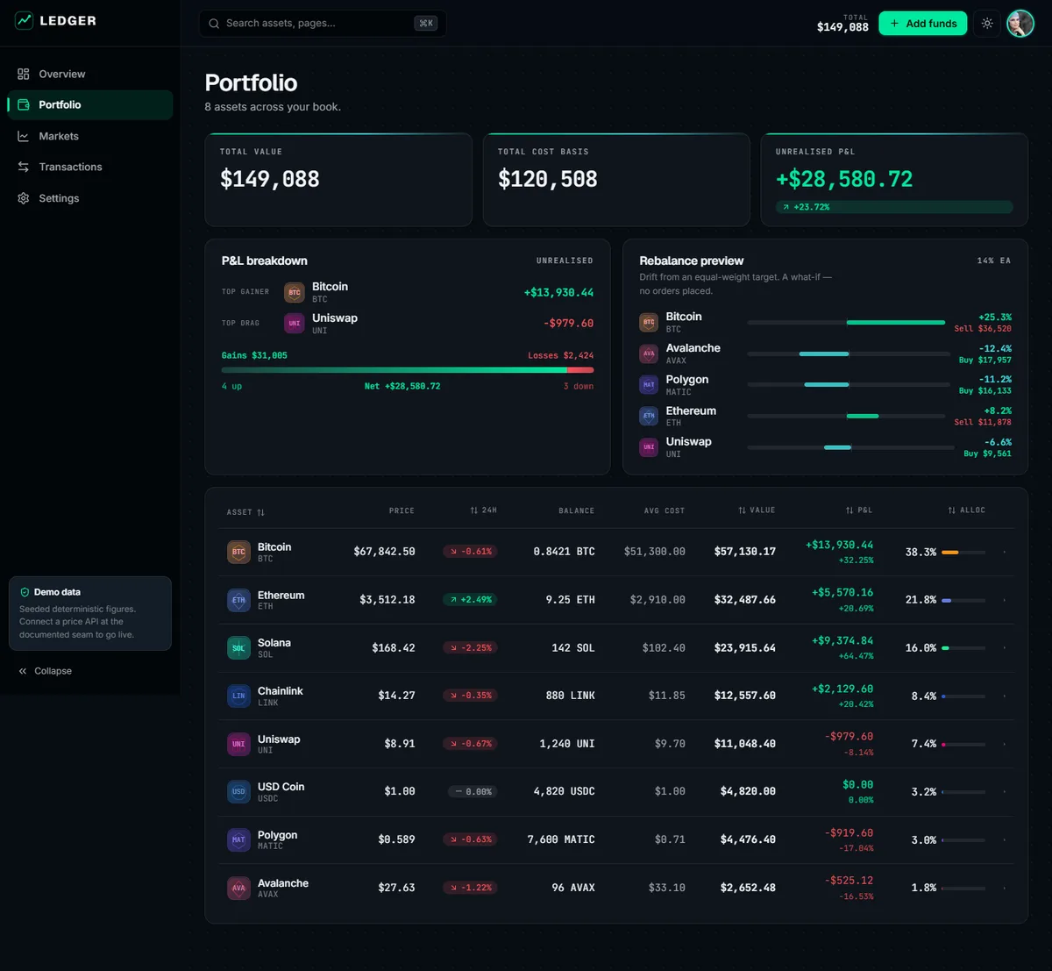Click the Chainlink LINK icon in table

tap(238, 696)
